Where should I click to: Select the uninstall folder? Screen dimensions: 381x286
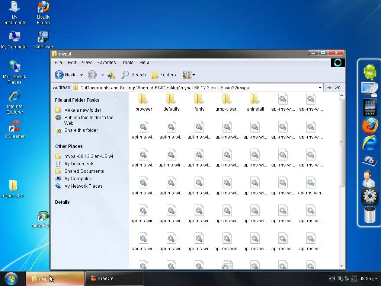(255, 102)
